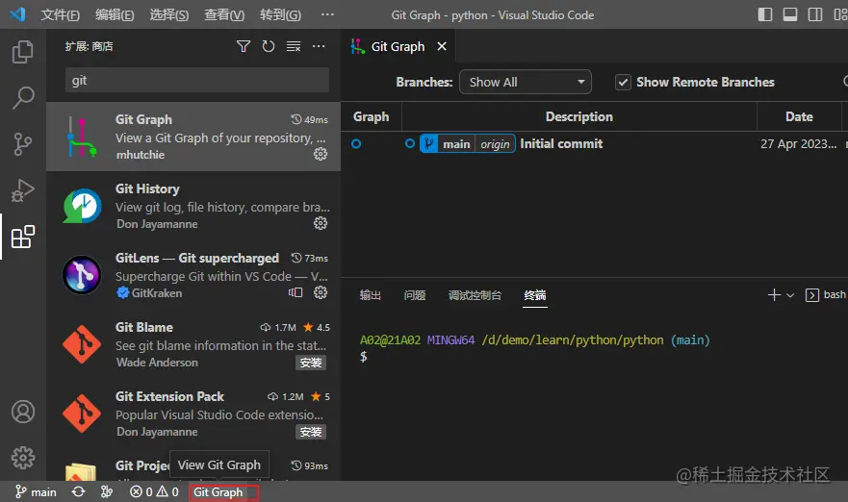Open the Source Control view
848x502 pixels.
(23, 144)
